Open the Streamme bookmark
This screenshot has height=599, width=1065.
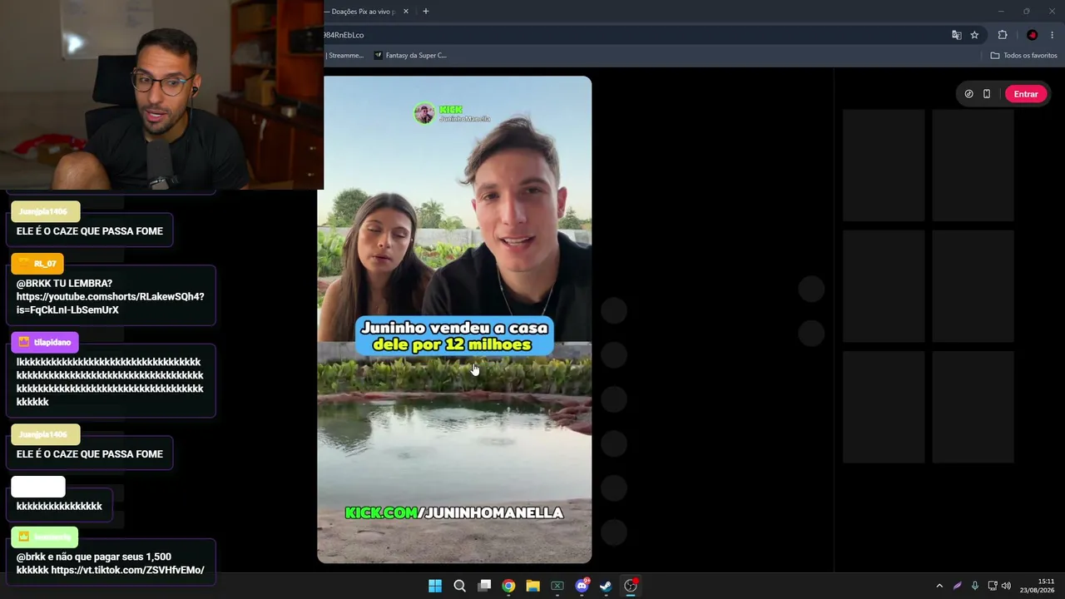344,56
